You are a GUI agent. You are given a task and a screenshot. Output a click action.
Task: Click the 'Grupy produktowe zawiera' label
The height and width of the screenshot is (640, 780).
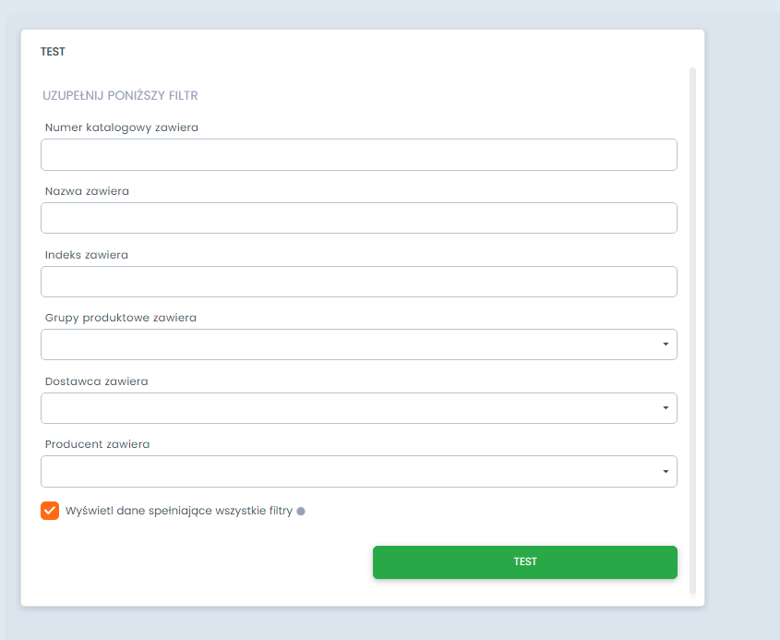click(120, 318)
